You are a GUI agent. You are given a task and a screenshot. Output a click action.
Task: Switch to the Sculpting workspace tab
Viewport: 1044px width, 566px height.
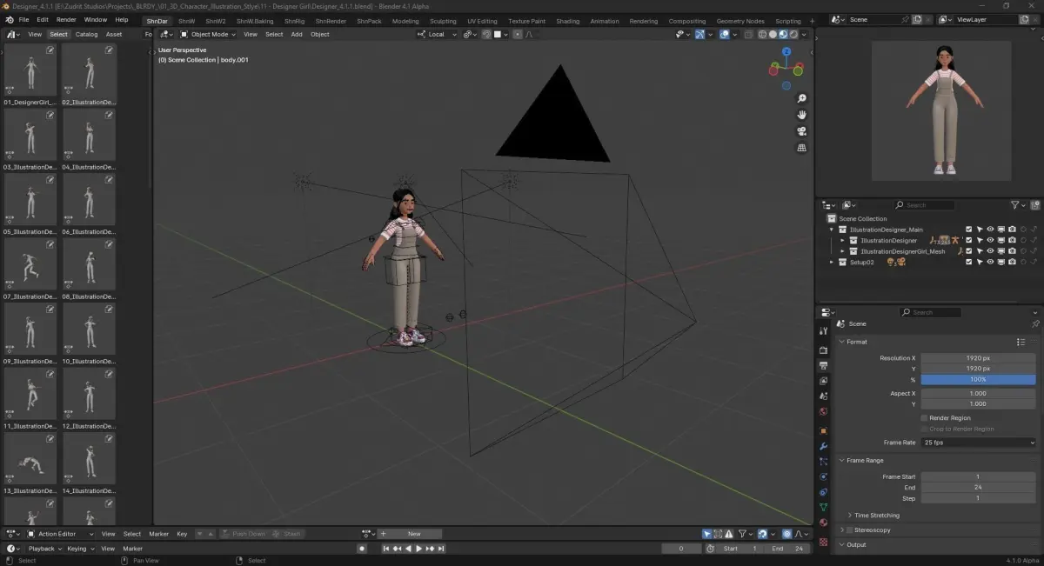(x=443, y=21)
